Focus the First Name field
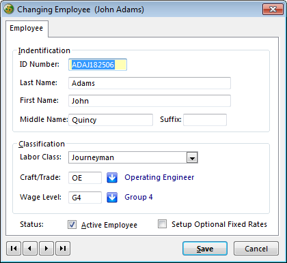 coord(150,101)
